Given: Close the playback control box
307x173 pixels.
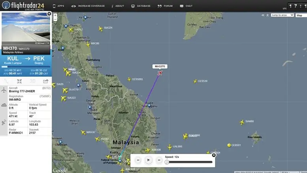Looking at the screenshot, I should tap(214, 155).
